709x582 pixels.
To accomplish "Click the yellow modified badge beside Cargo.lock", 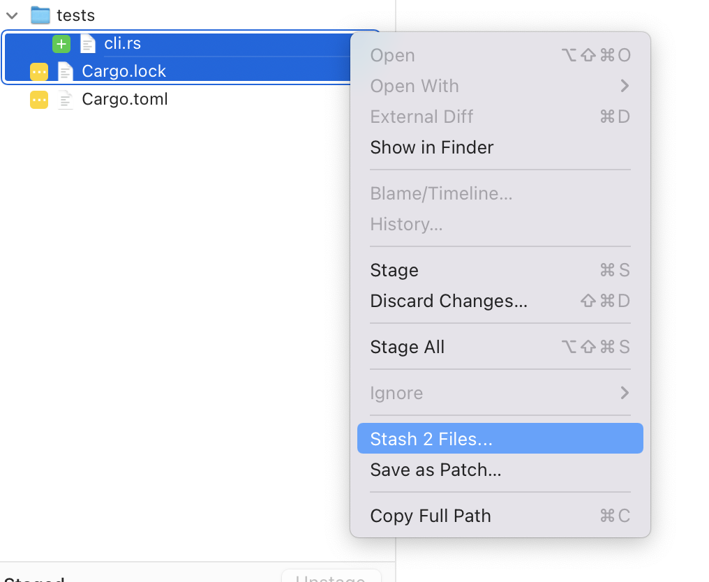I will pos(39,71).
